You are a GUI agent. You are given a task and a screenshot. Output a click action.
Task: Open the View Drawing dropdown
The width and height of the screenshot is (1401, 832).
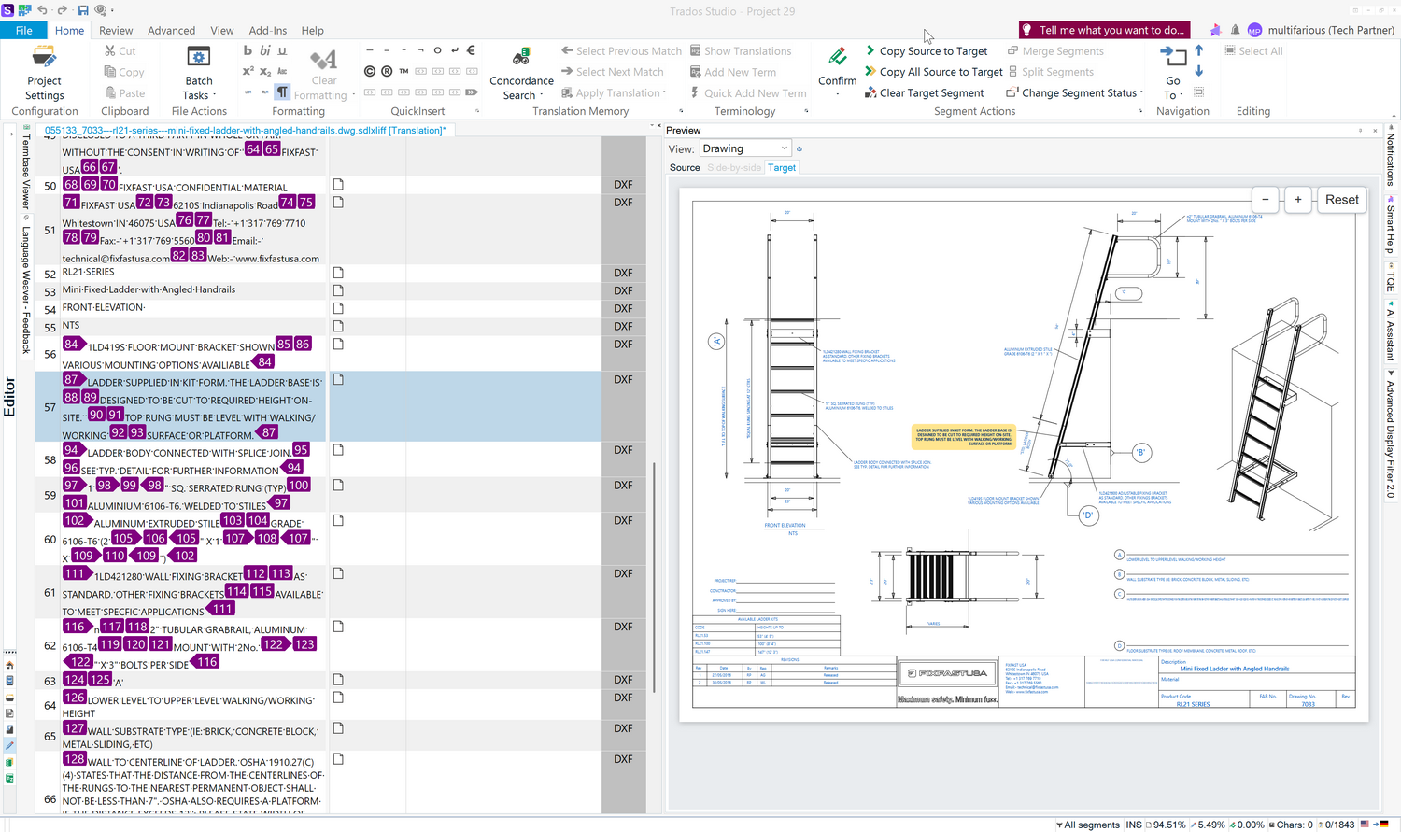click(745, 148)
